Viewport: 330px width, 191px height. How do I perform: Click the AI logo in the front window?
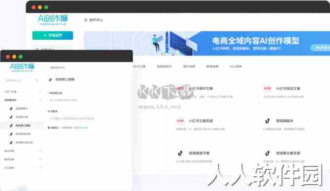click(22, 68)
